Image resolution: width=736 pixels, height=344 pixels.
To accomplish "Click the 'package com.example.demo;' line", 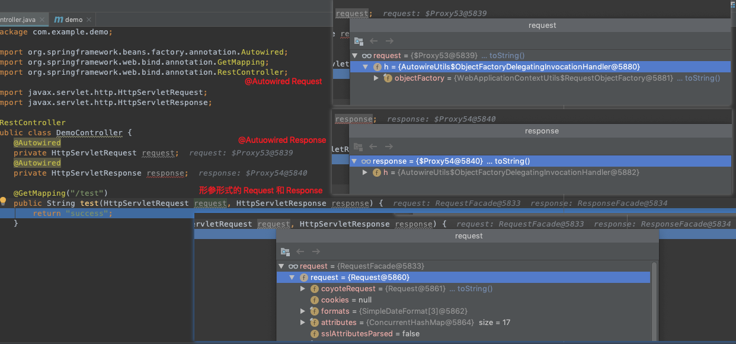I will [x=56, y=31].
